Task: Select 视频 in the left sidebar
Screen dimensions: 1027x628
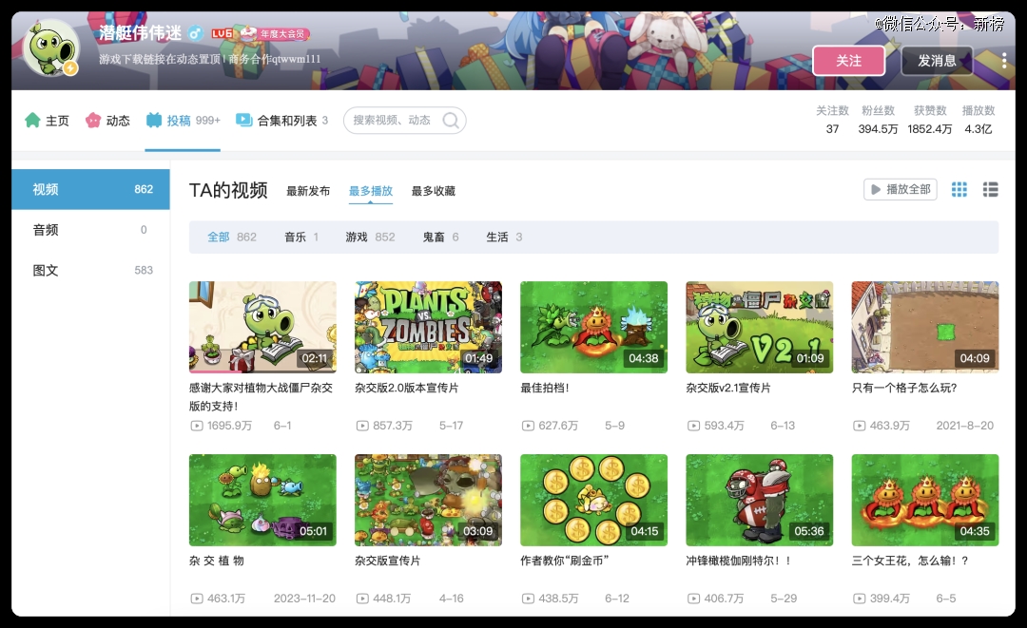Action: click(90, 189)
